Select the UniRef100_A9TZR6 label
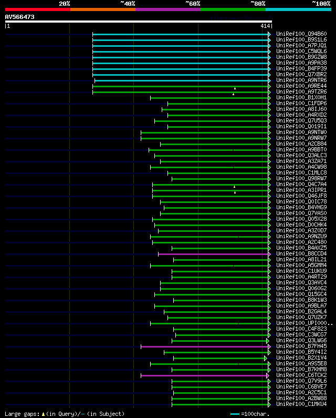This screenshot has height=418, width=336. [301, 91]
